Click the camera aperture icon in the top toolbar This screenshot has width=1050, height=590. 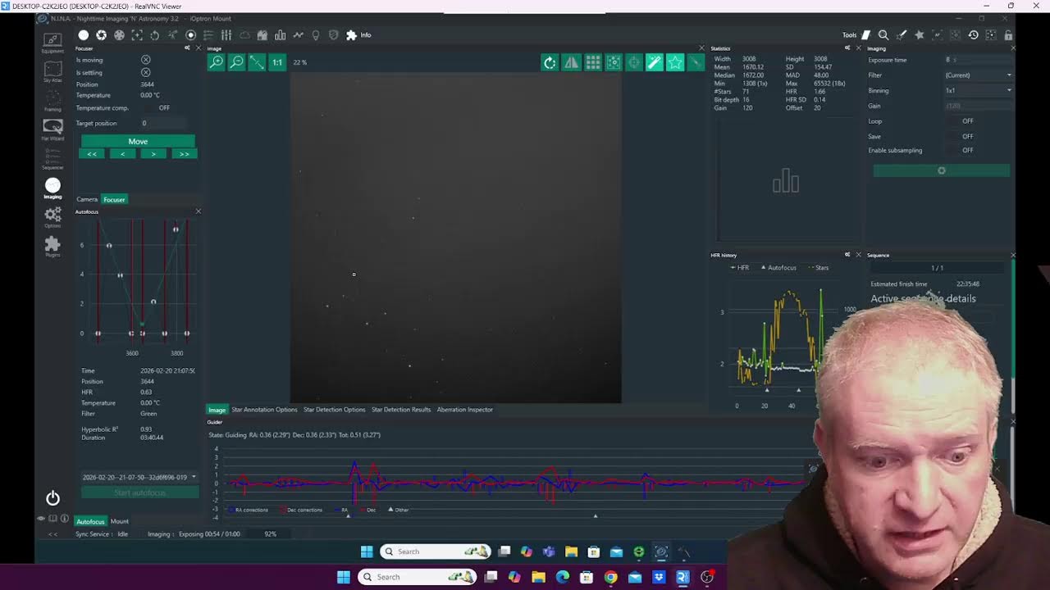(x=101, y=35)
